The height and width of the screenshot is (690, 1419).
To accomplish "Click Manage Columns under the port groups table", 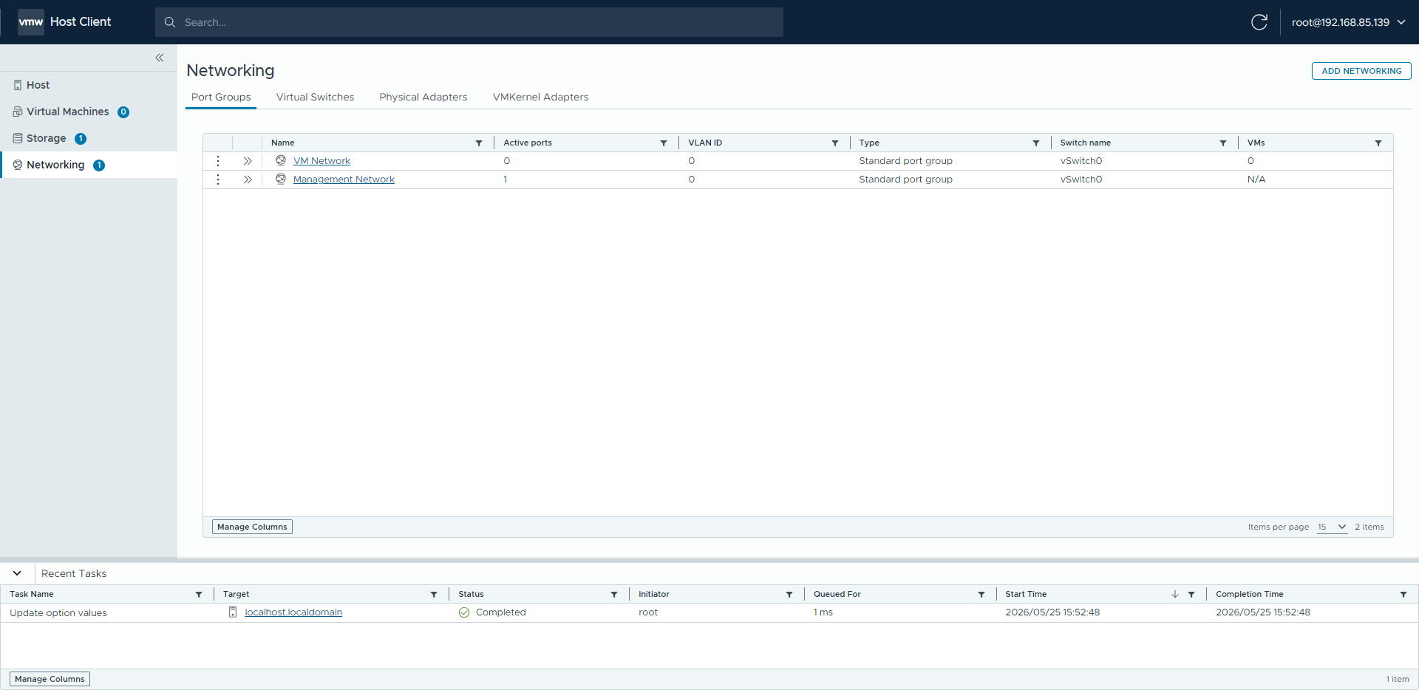I will [253, 527].
